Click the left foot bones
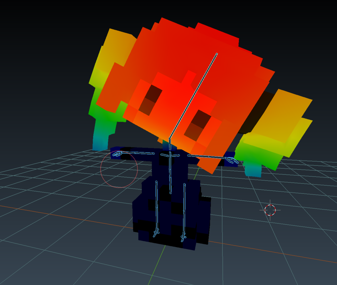The width and height of the screenshot is (337, 285). tap(156, 233)
